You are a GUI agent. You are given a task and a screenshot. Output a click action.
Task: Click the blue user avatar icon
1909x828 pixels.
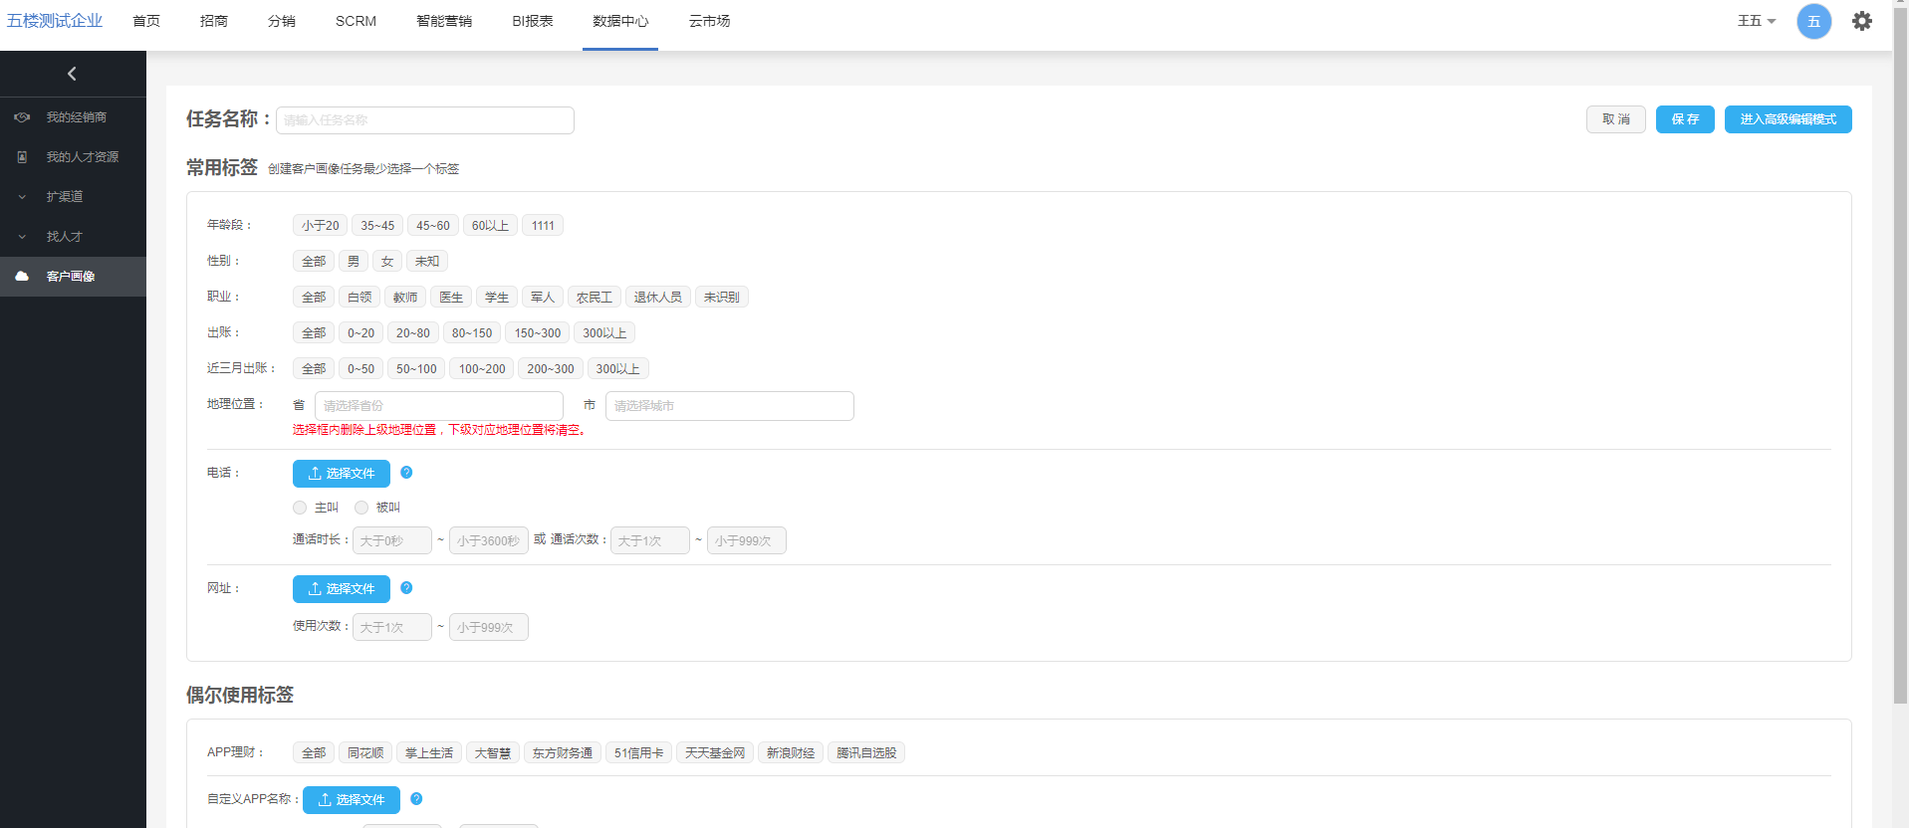1813,21
